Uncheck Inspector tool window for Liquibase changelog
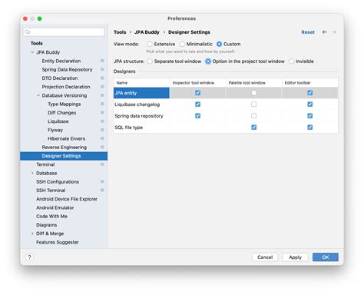The image size is (364, 292). (197, 105)
